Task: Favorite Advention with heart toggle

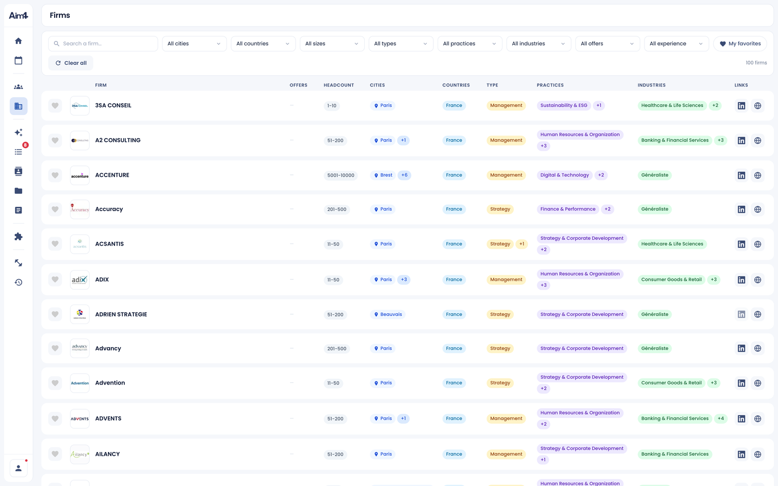Action: pyautogui.click(x=55, y=383)
